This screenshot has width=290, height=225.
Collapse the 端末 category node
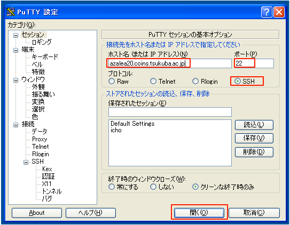tap(16, 50)
